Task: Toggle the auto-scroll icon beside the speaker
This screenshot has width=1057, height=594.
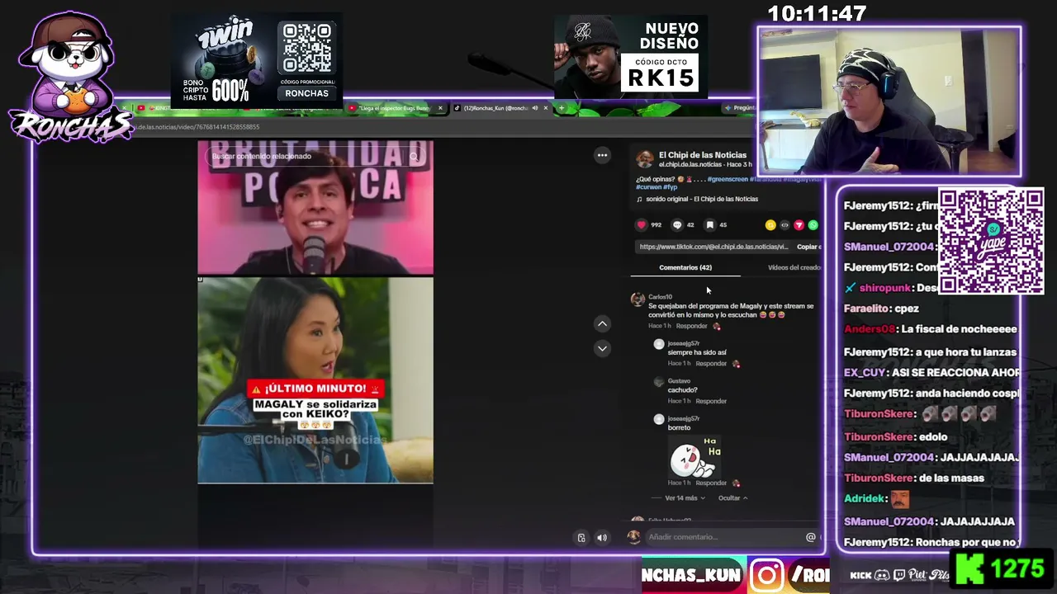Action: pyautogui.click(x=581, y=538)
